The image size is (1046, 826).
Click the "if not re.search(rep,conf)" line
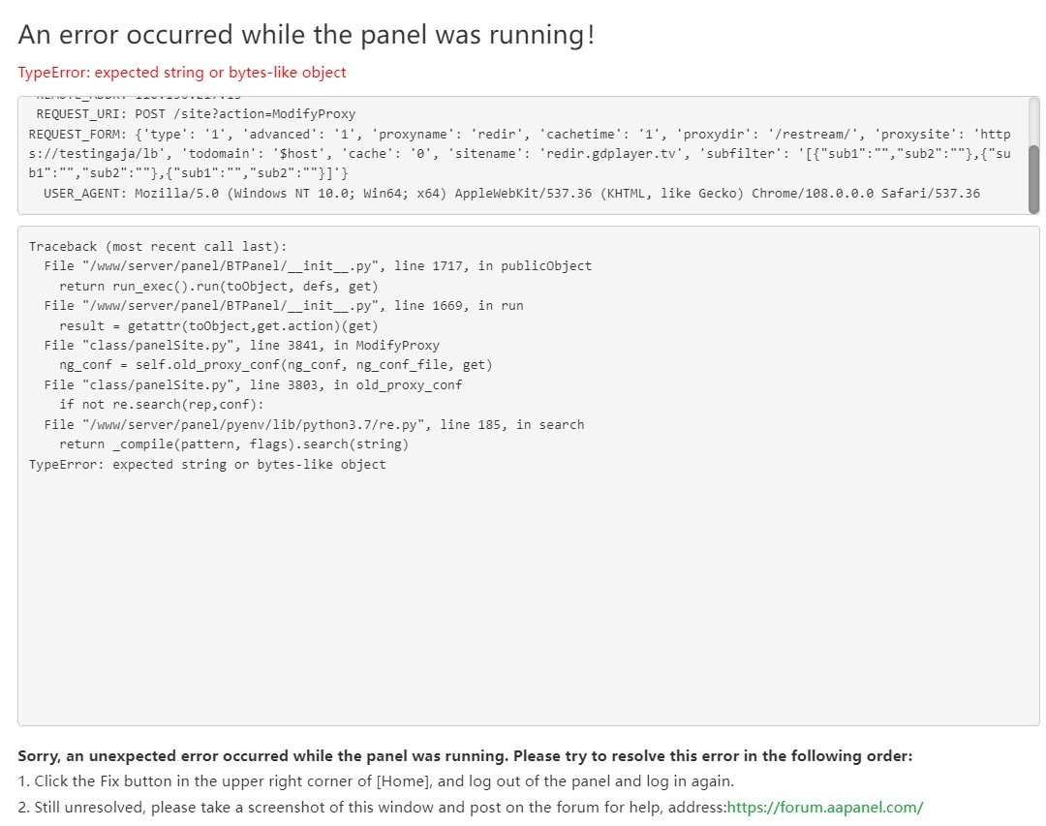[x=161, y=405]
